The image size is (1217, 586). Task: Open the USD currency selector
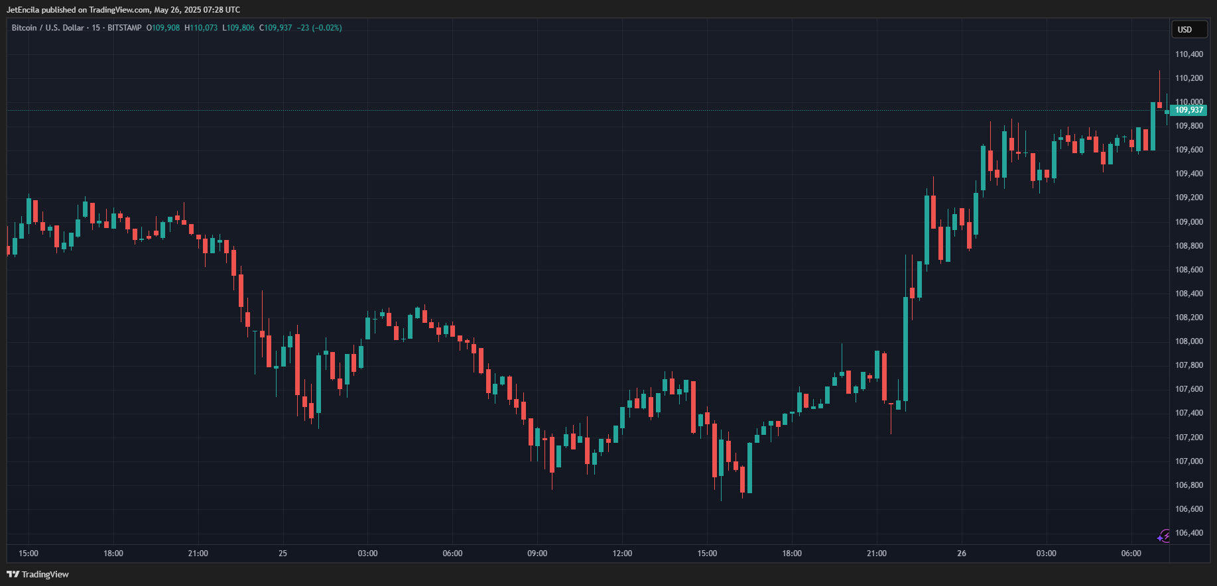pos(1185,29)
